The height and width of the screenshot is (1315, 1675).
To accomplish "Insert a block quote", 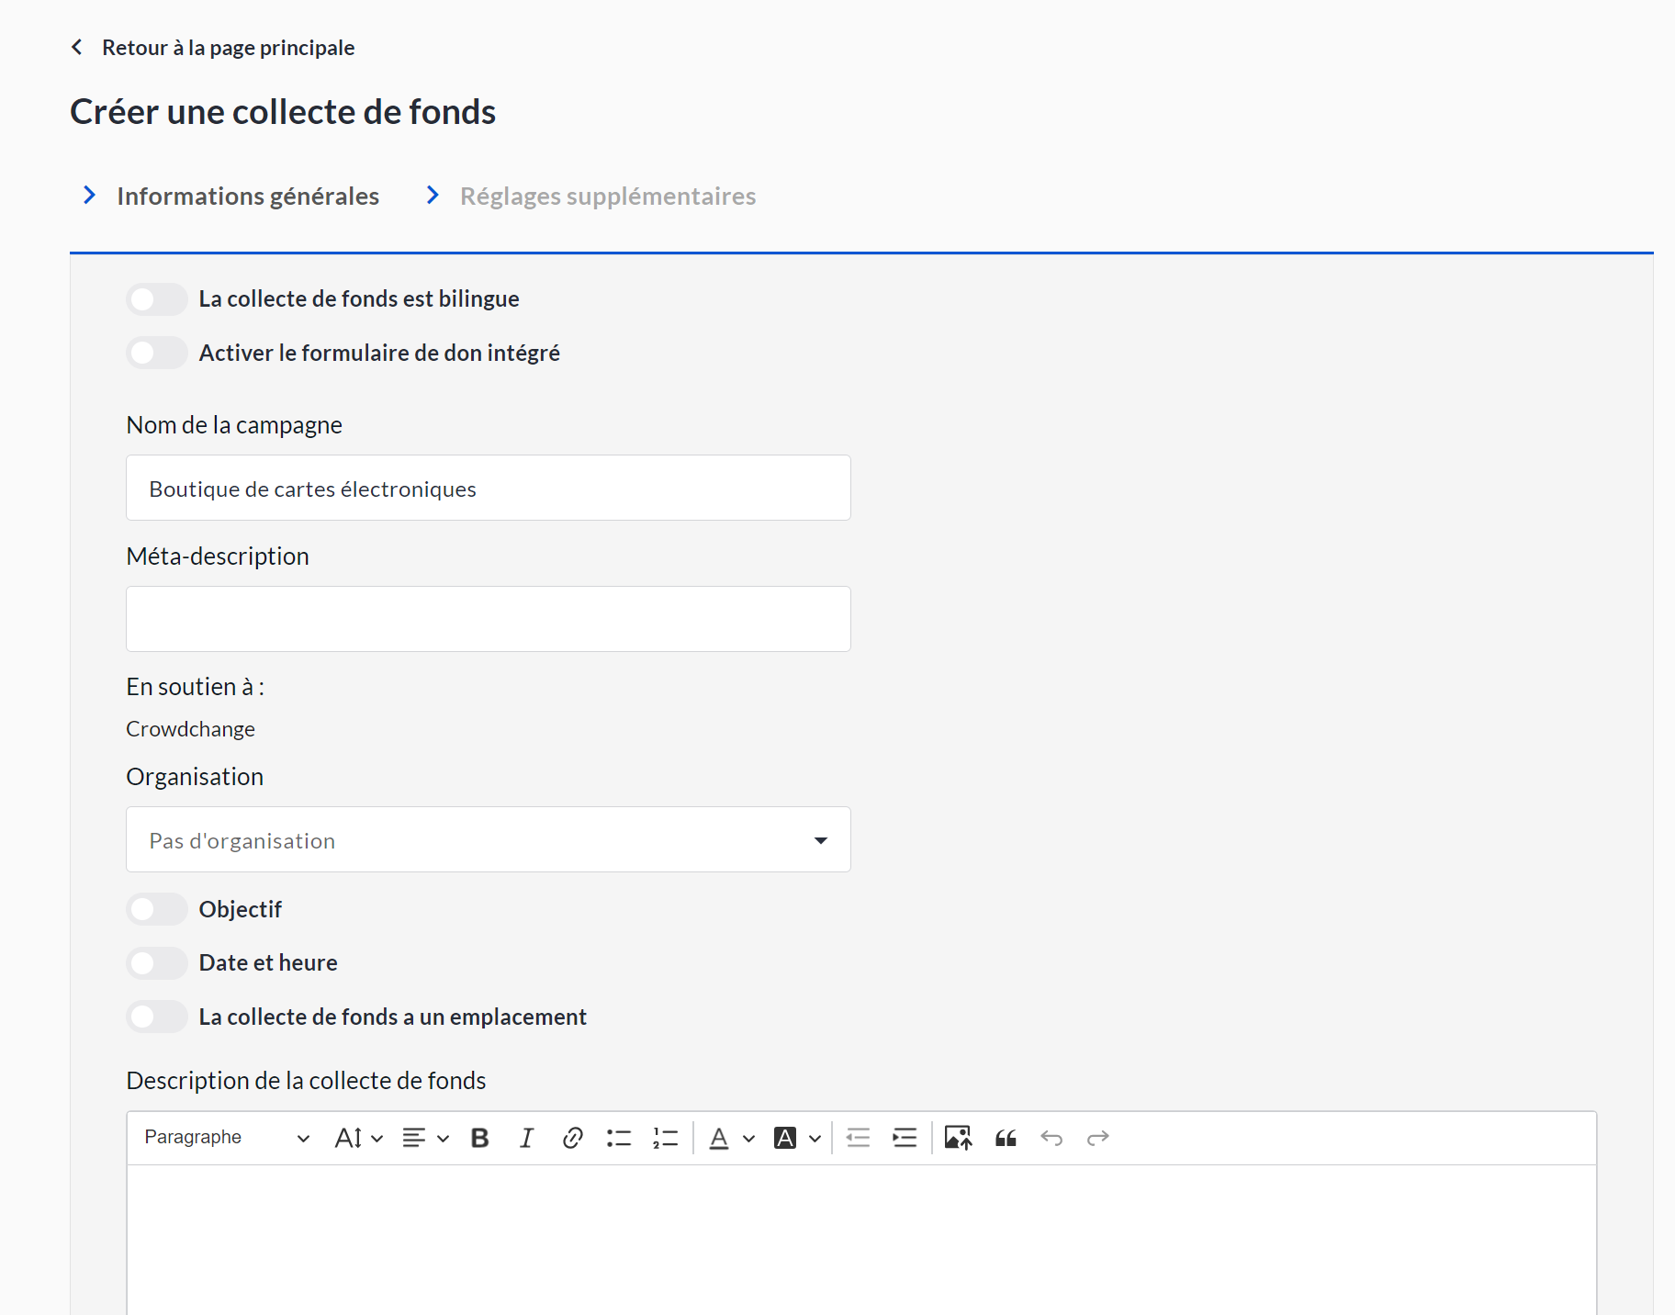I will [x=1006, y=1139].
